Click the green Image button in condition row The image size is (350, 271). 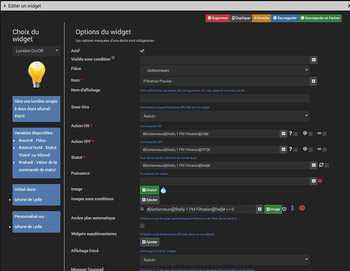pos(273,209)
